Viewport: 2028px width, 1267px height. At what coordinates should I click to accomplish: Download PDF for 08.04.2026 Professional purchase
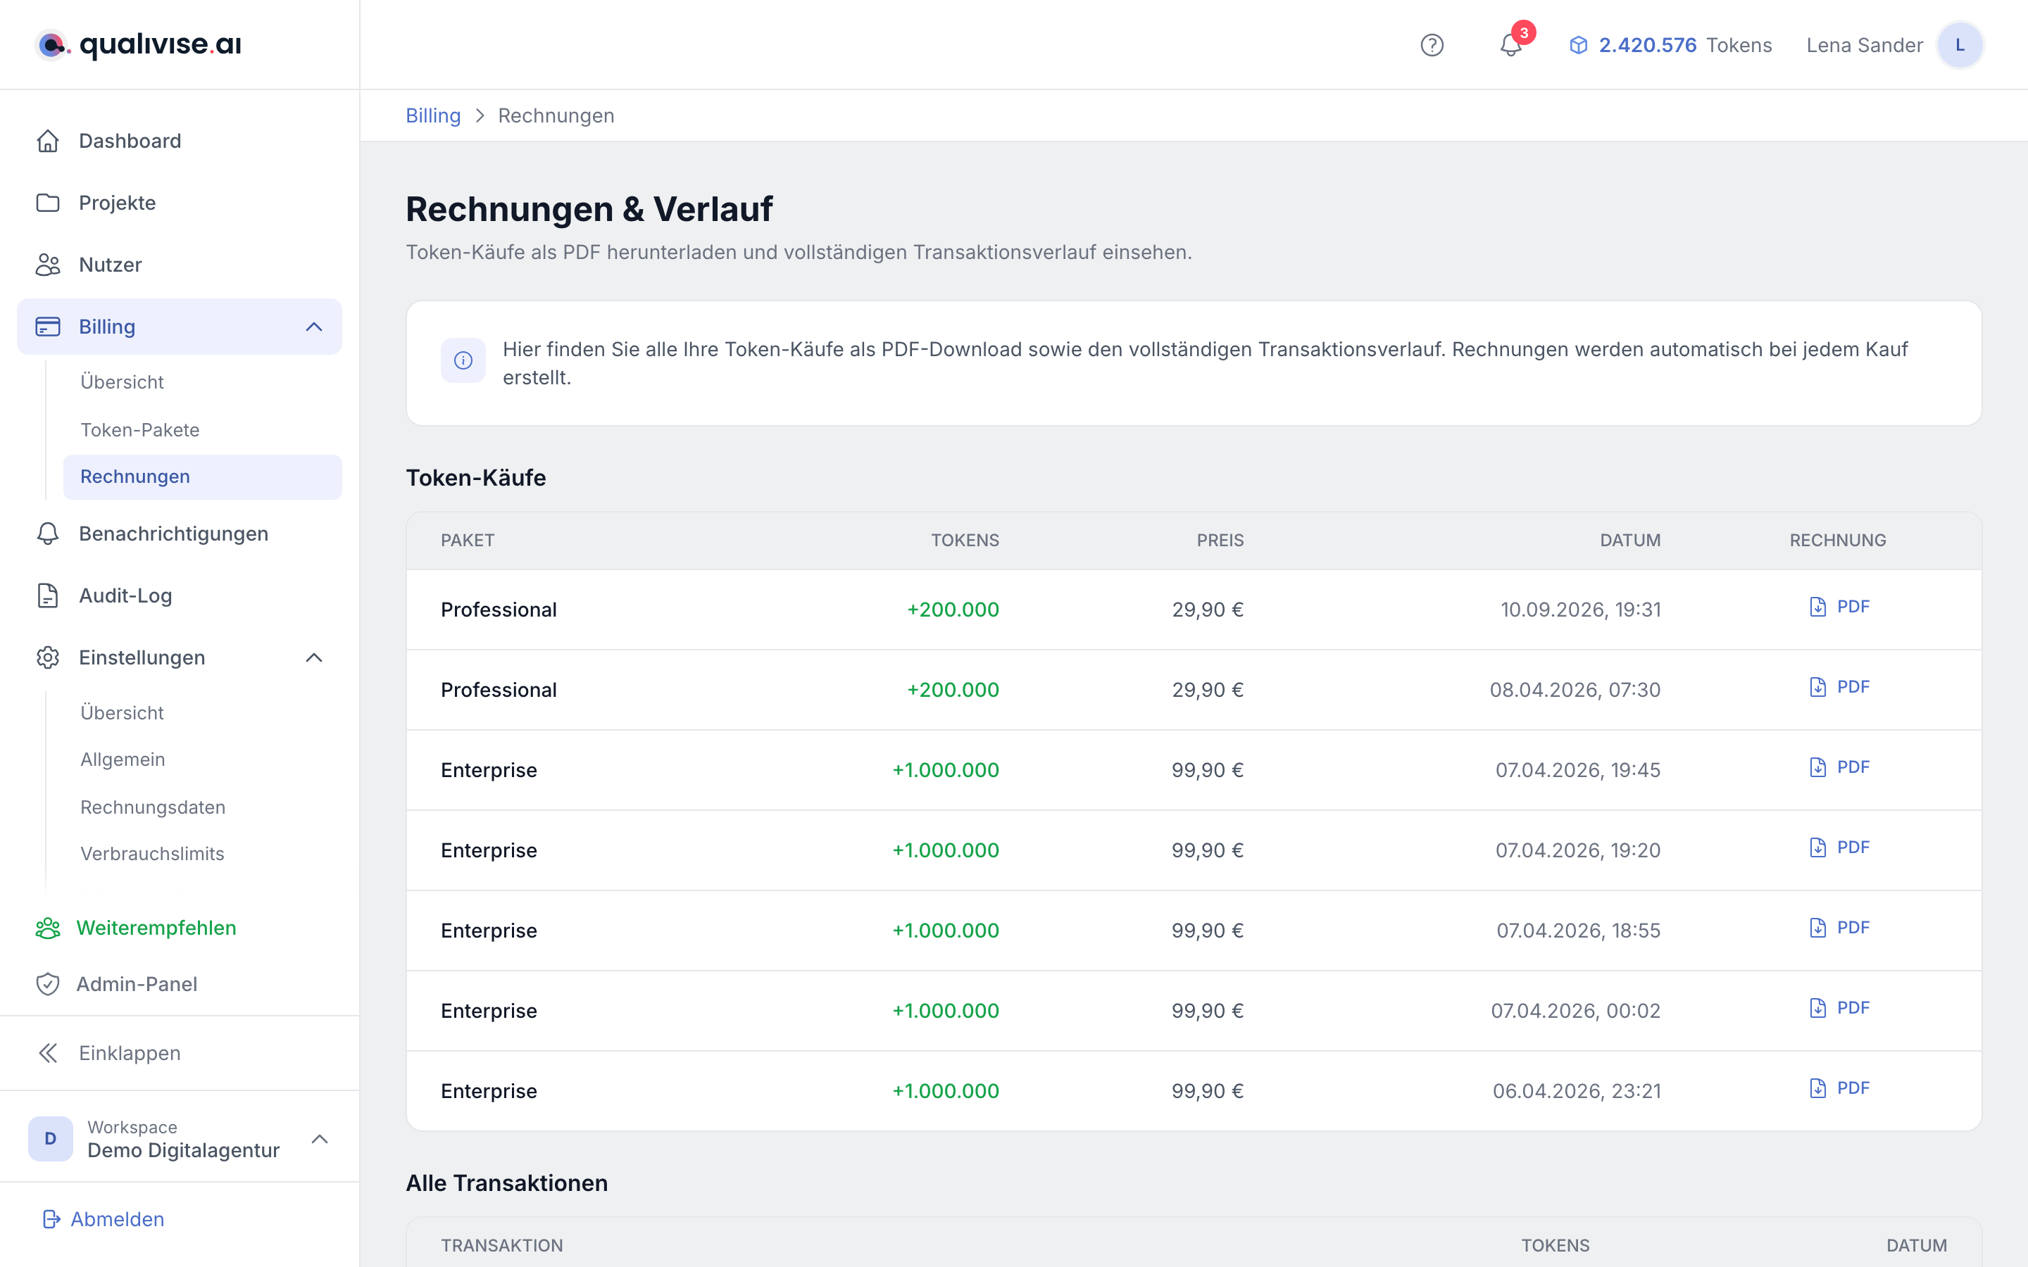pos(1839,687)
